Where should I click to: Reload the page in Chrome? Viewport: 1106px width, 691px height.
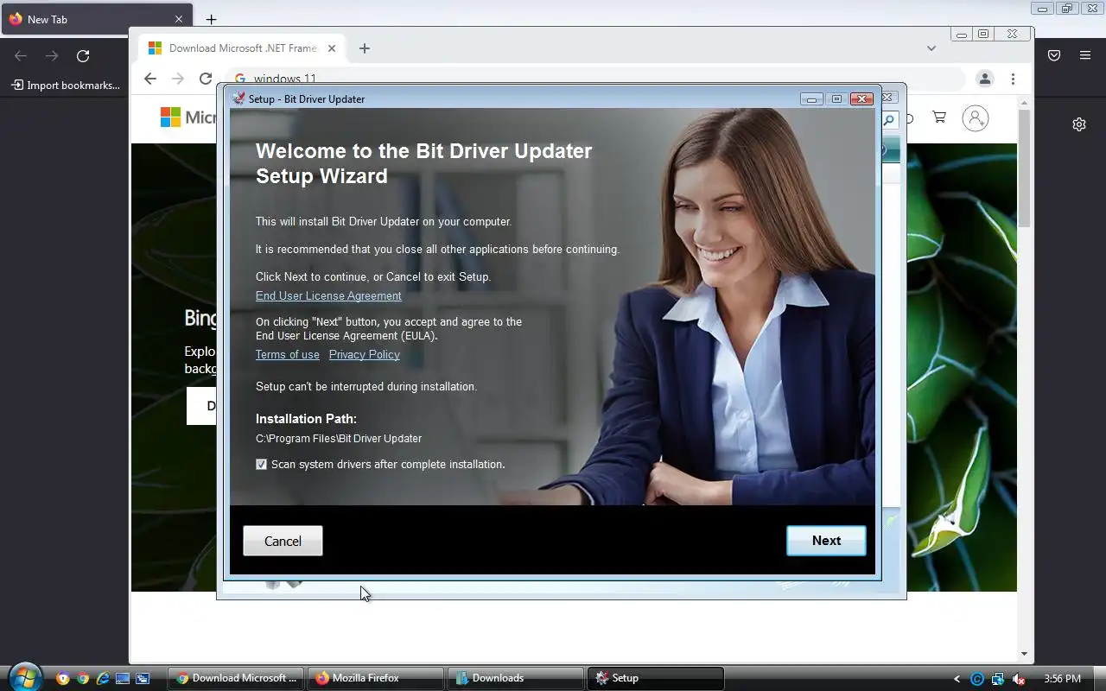tap(206, 79)
